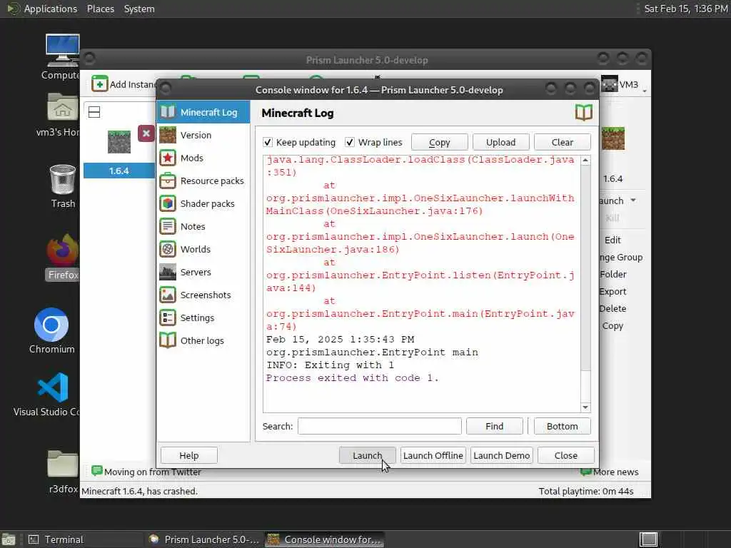Open the System menu
The image size is (731, 548).
coord(139,9)
